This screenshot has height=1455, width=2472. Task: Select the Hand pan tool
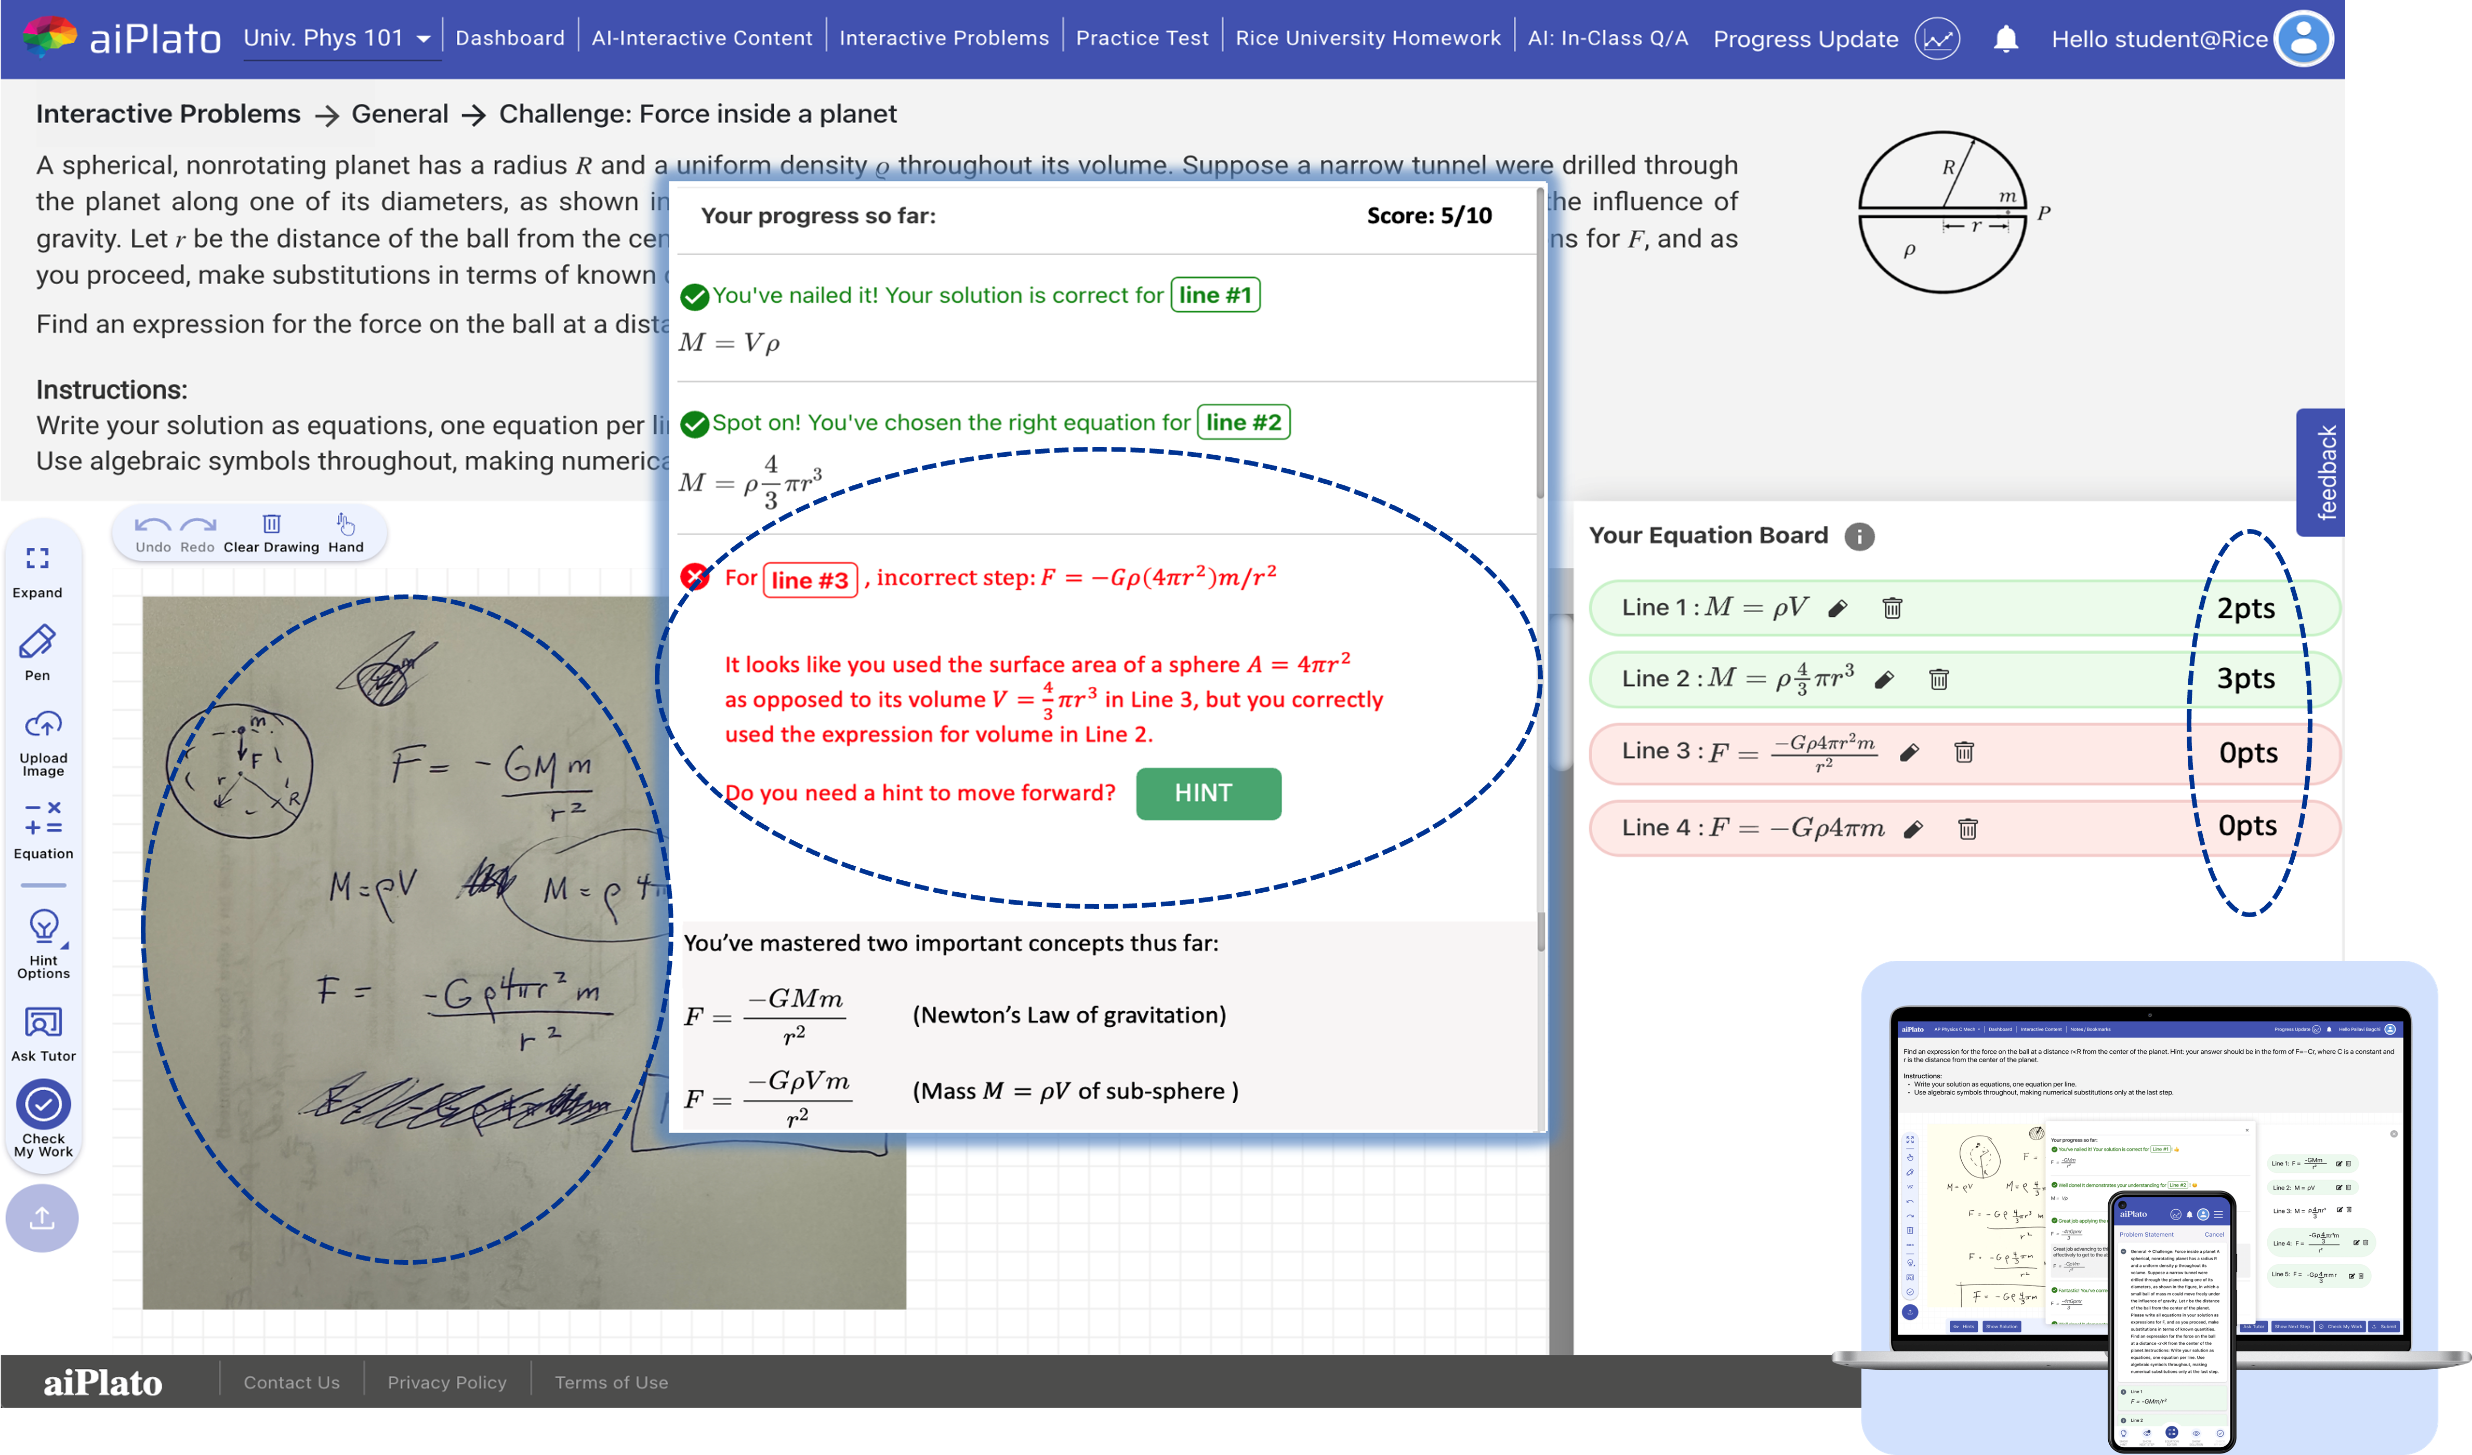pos(345,525)
